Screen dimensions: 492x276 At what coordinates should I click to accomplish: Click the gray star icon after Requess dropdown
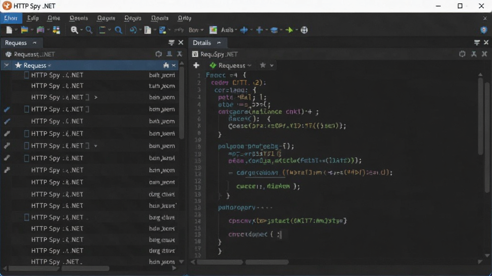point(263,65)
